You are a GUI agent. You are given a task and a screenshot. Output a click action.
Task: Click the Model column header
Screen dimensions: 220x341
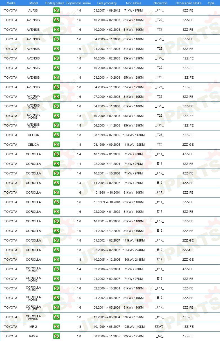(33, 3)
